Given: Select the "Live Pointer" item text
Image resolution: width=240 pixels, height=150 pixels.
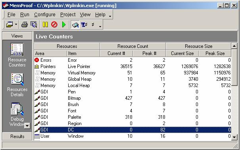Looking at the screenshot, I should click(x=79, y=66).
